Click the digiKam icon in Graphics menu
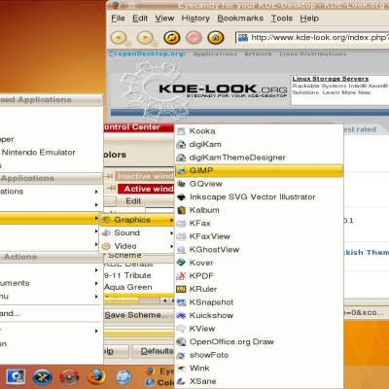This screenshot has height=389, width=389. [x=181, y=145]
